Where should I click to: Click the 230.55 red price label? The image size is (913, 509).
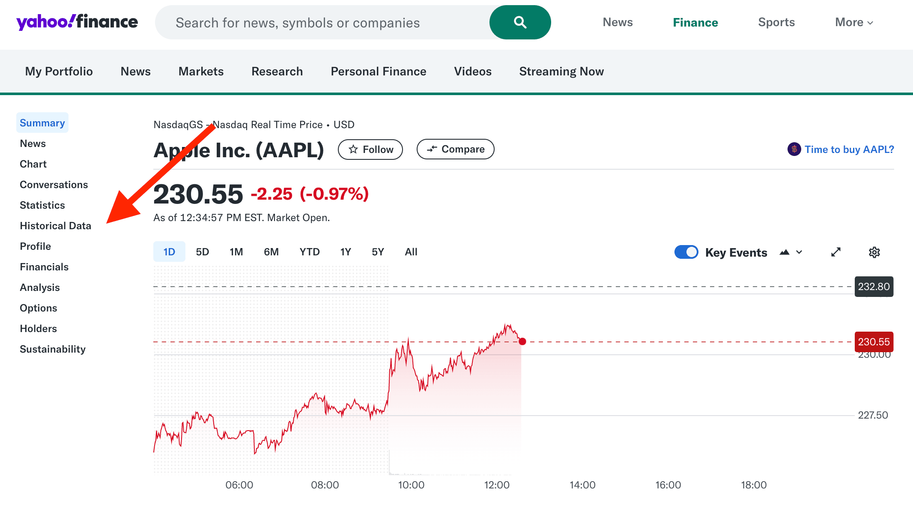(874, 342)
